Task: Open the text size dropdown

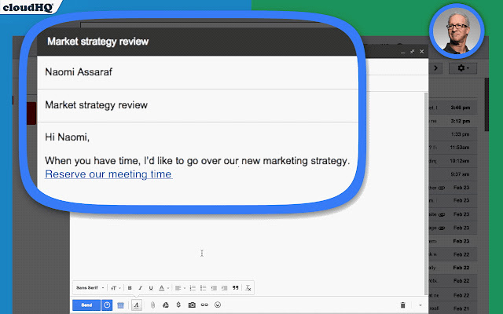Action: point(116,288)
